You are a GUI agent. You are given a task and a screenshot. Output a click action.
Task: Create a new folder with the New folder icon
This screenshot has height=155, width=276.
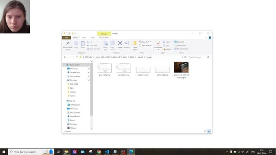click(x=135, y=43)
